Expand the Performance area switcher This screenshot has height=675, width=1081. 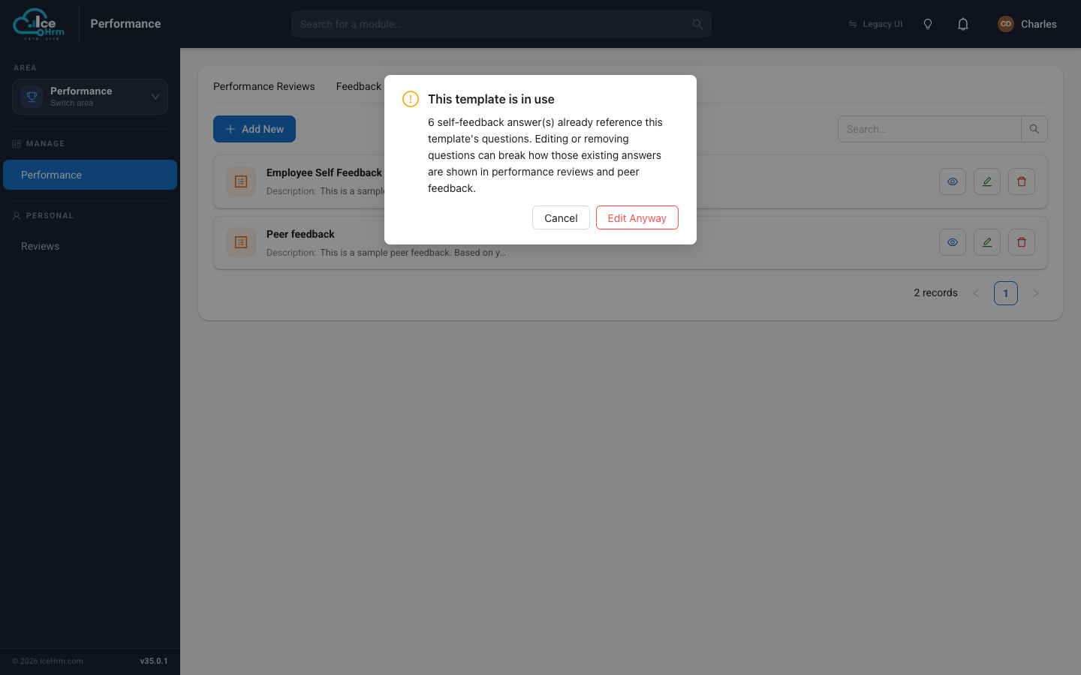pyautogui.click(x=90, y=97)
